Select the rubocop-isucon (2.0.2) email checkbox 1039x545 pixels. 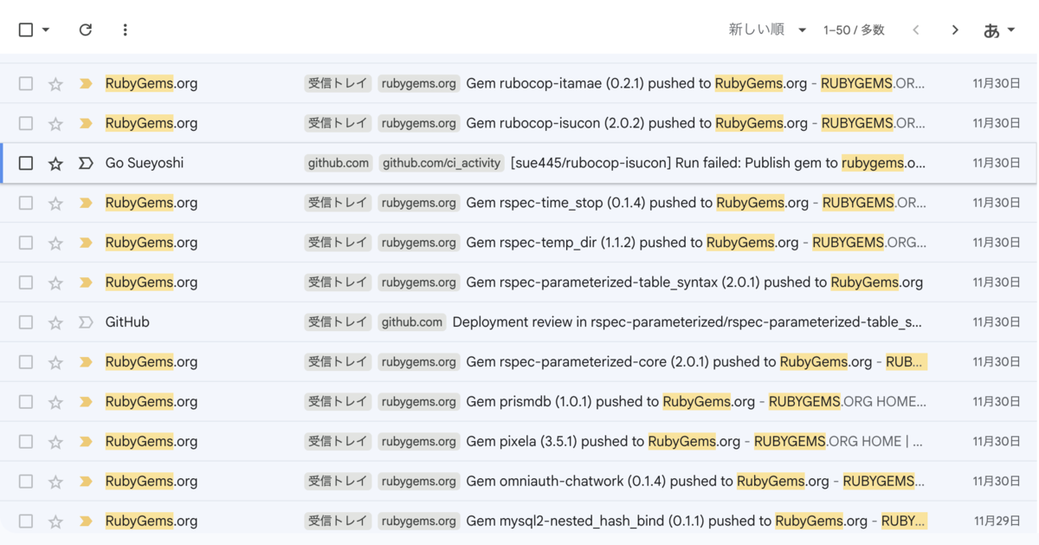pyautogui.click(x=26, y=124)
